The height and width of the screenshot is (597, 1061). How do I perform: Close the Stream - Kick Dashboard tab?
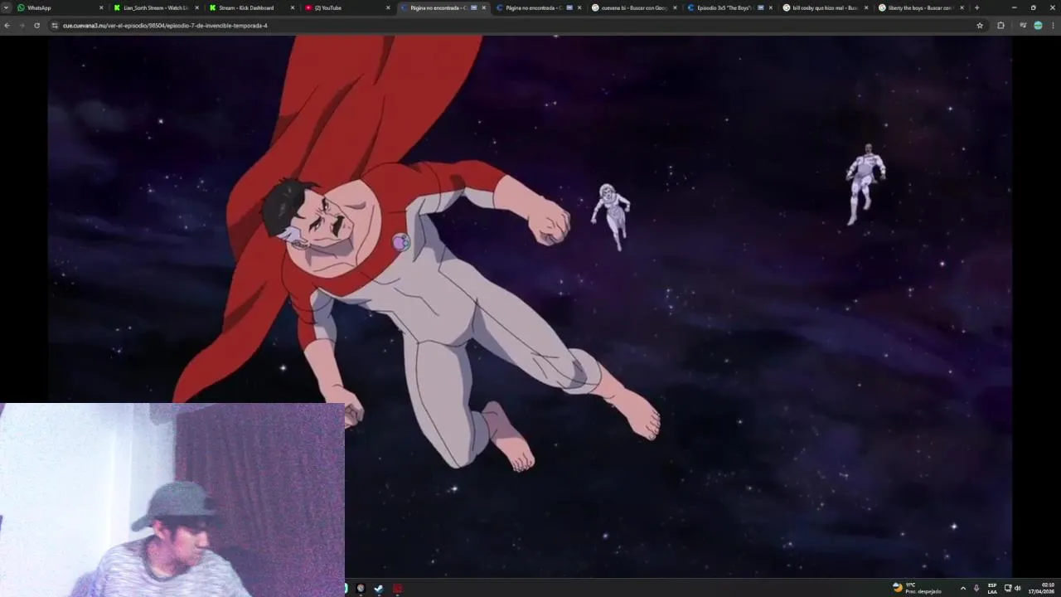click(x=292, y=7)
